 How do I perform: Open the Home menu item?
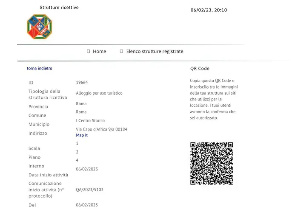(99, 51)
